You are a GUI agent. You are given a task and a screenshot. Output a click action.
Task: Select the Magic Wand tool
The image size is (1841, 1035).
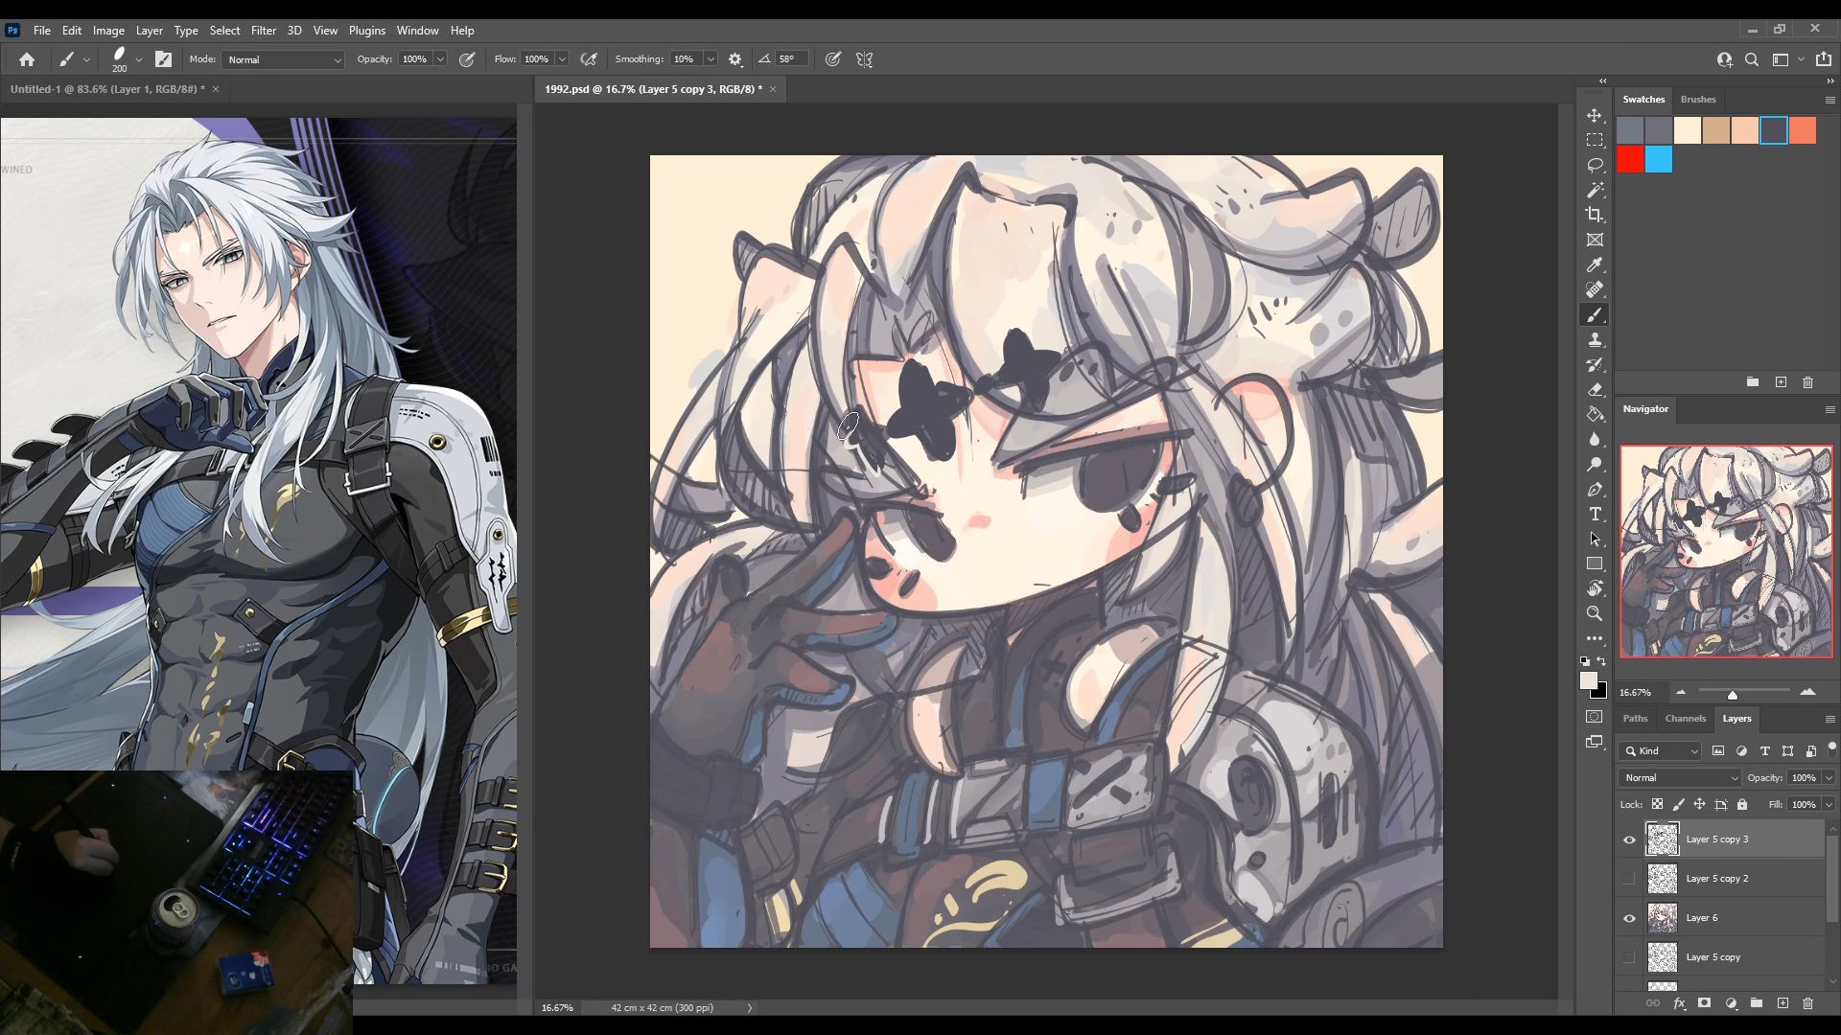[x=1595, y=190]
